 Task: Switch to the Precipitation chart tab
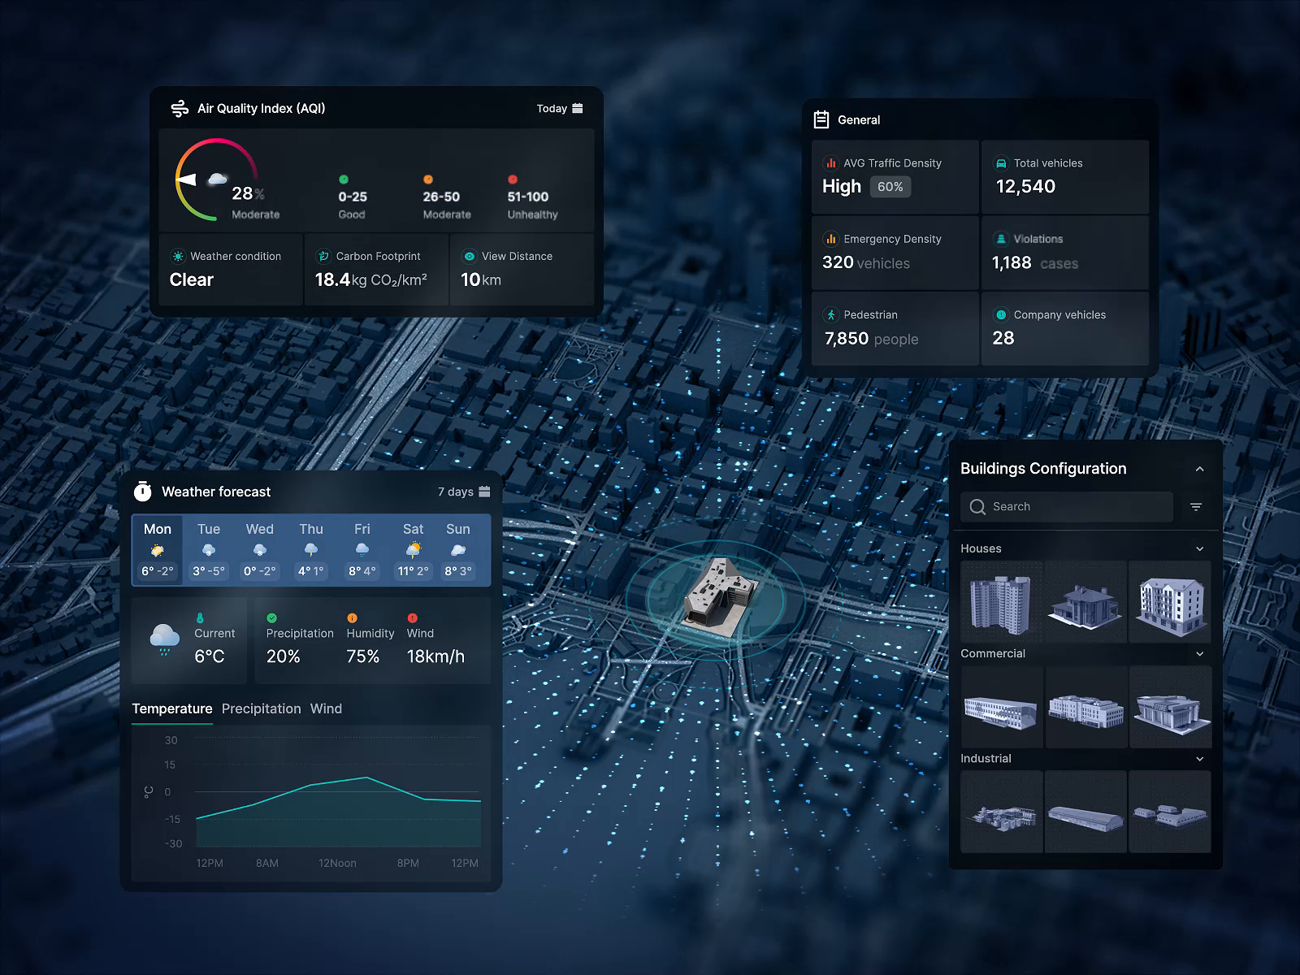pos(261,708)
